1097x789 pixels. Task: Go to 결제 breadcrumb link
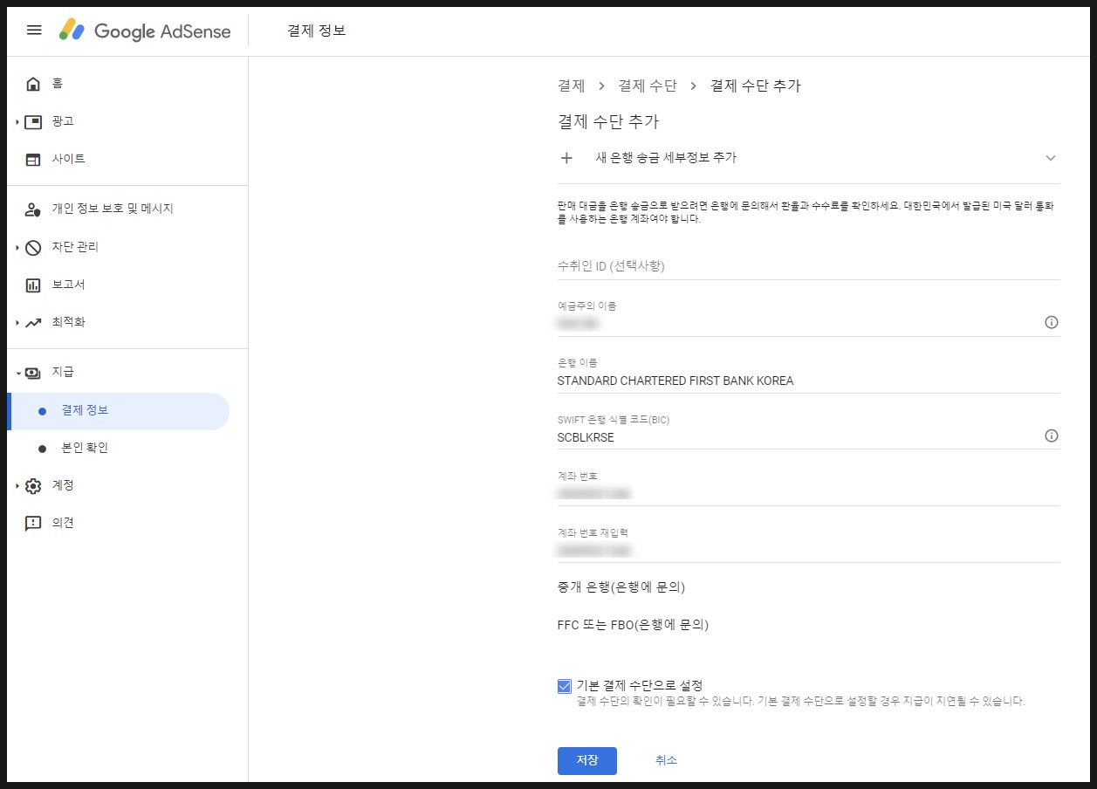pyautogui.click(x=571, y=86)
